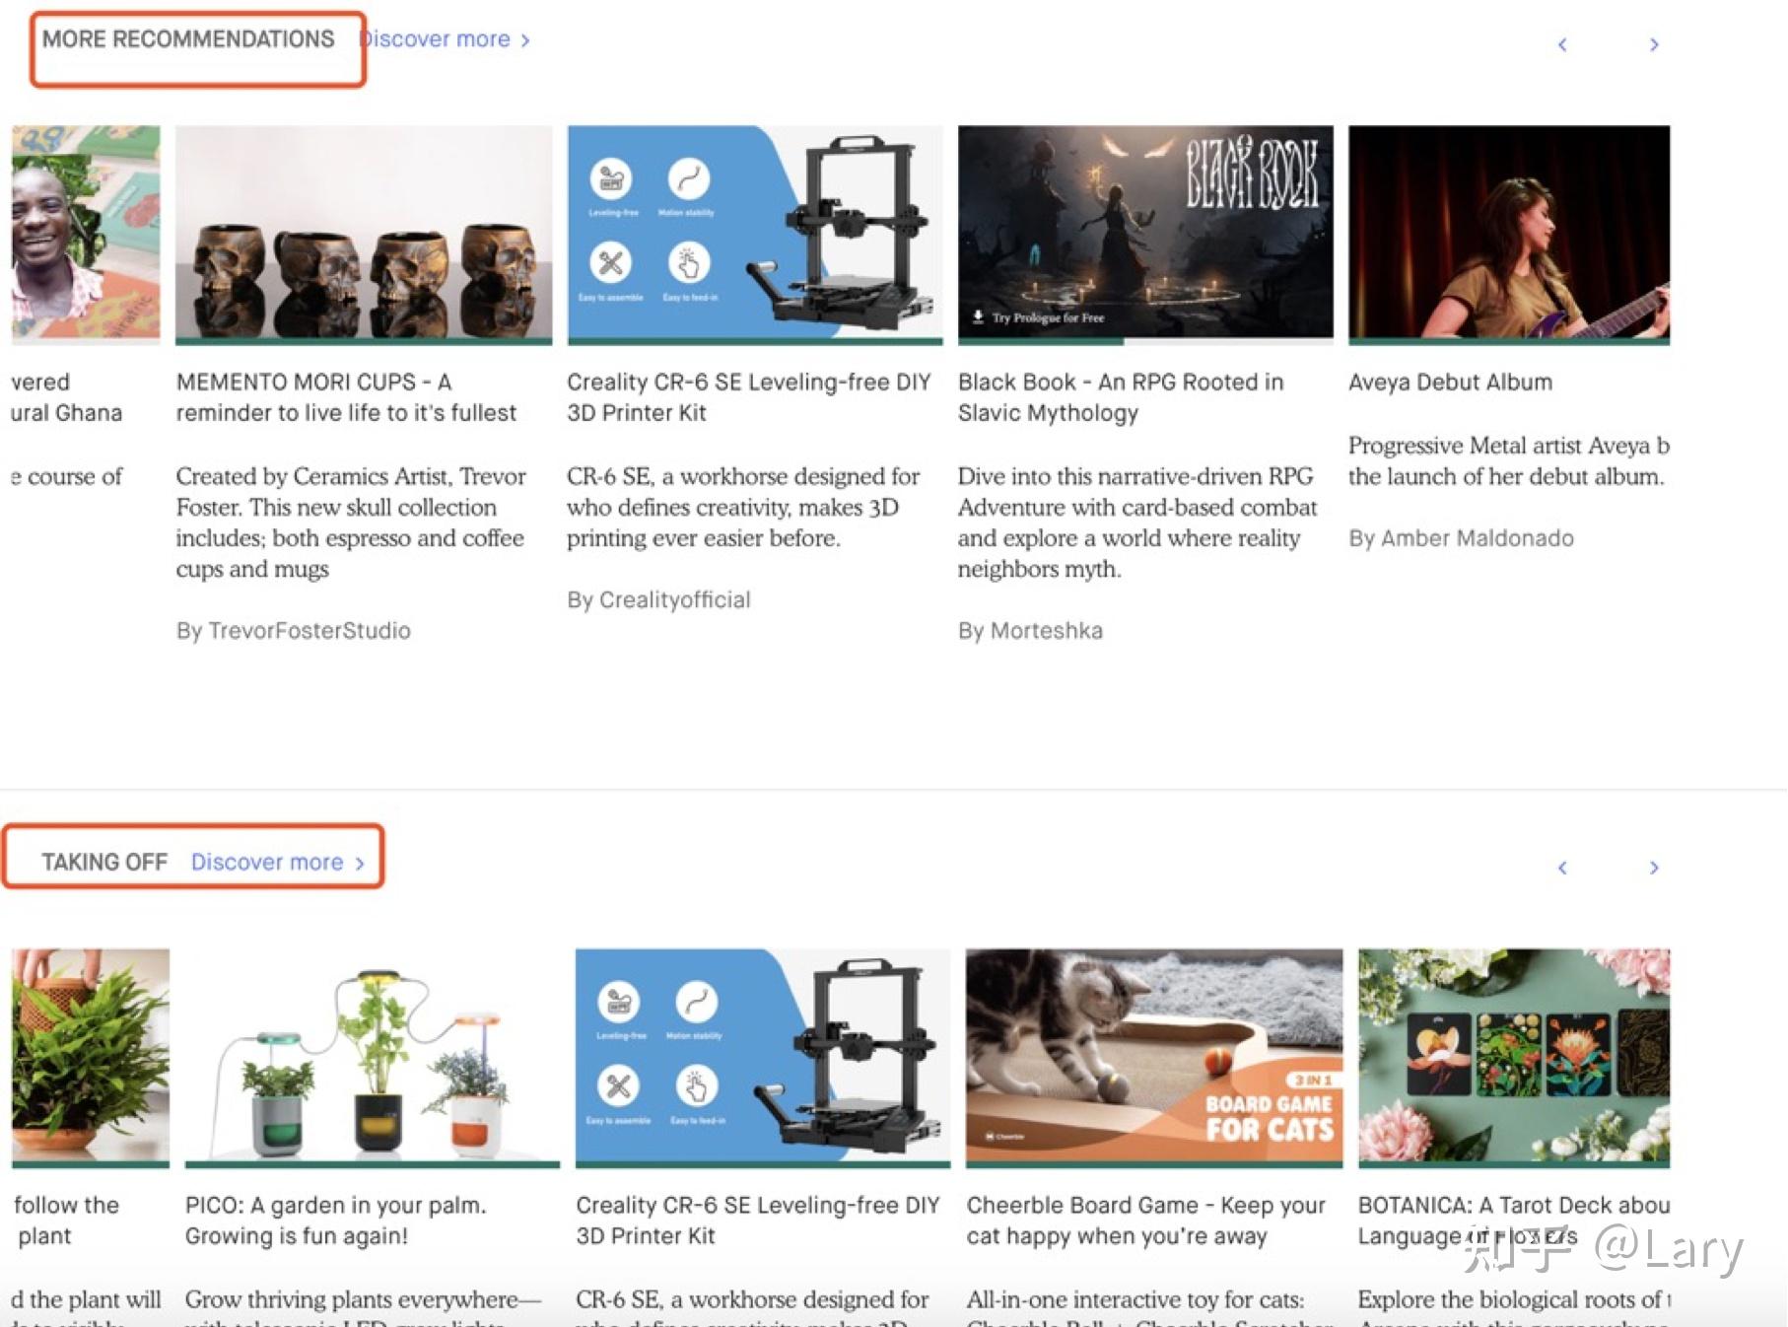1788x1327 pixels.
Task: Open Discover more beside More Recommendations
Action: point(446,39)
